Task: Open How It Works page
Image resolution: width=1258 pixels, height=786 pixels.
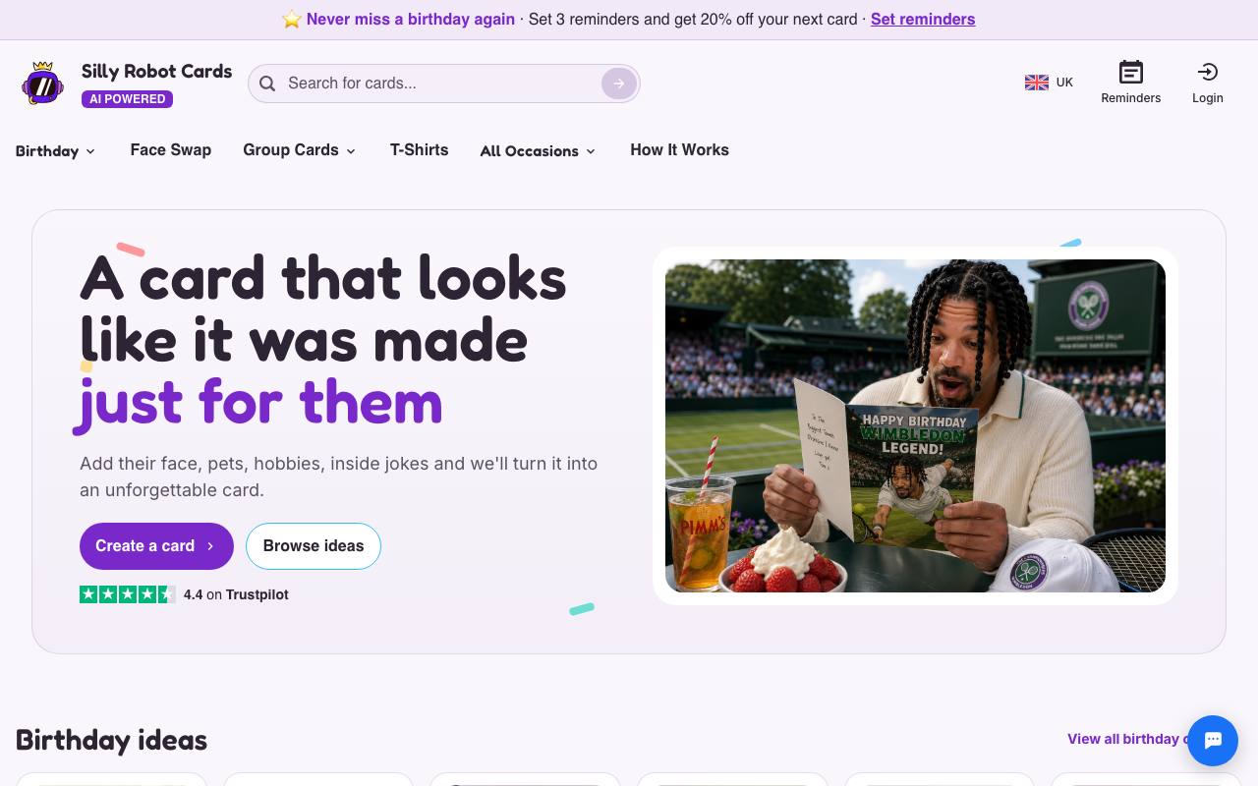Action: pyautogui.click(x=679, y=150)
